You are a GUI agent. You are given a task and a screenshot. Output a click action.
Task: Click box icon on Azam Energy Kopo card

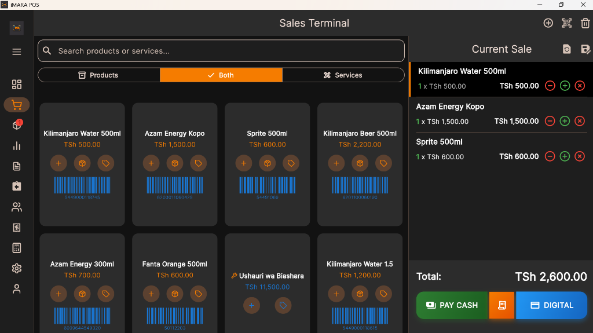click(x=175, y=163)
